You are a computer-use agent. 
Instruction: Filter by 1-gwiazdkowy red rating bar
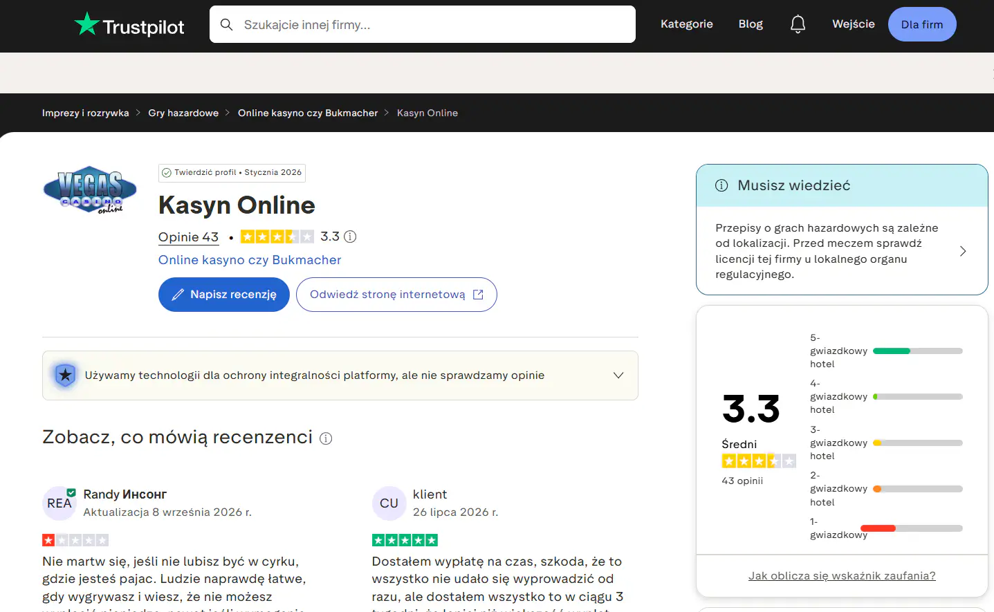point(912,528)
